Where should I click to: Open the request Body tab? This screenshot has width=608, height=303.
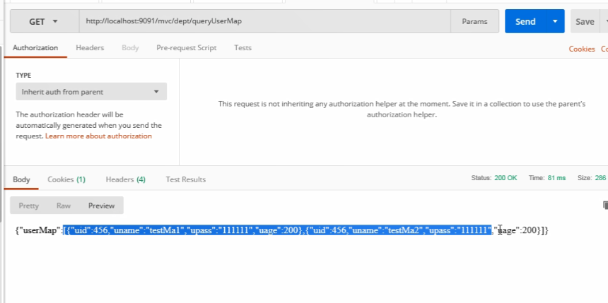point(130,47)
